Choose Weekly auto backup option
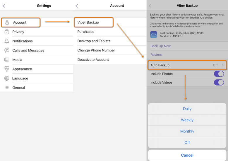228x161 pixels. click(187, 120)
